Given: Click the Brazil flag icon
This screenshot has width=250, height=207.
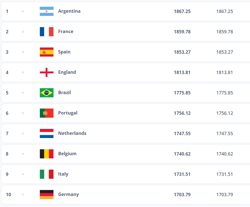Looking at the screenshot, I should (x=46, y=92).
